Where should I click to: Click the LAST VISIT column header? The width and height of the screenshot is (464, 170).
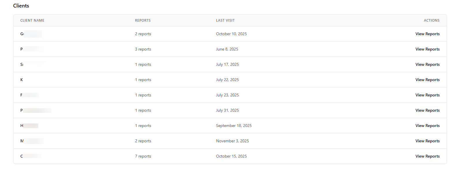point(225,20)
